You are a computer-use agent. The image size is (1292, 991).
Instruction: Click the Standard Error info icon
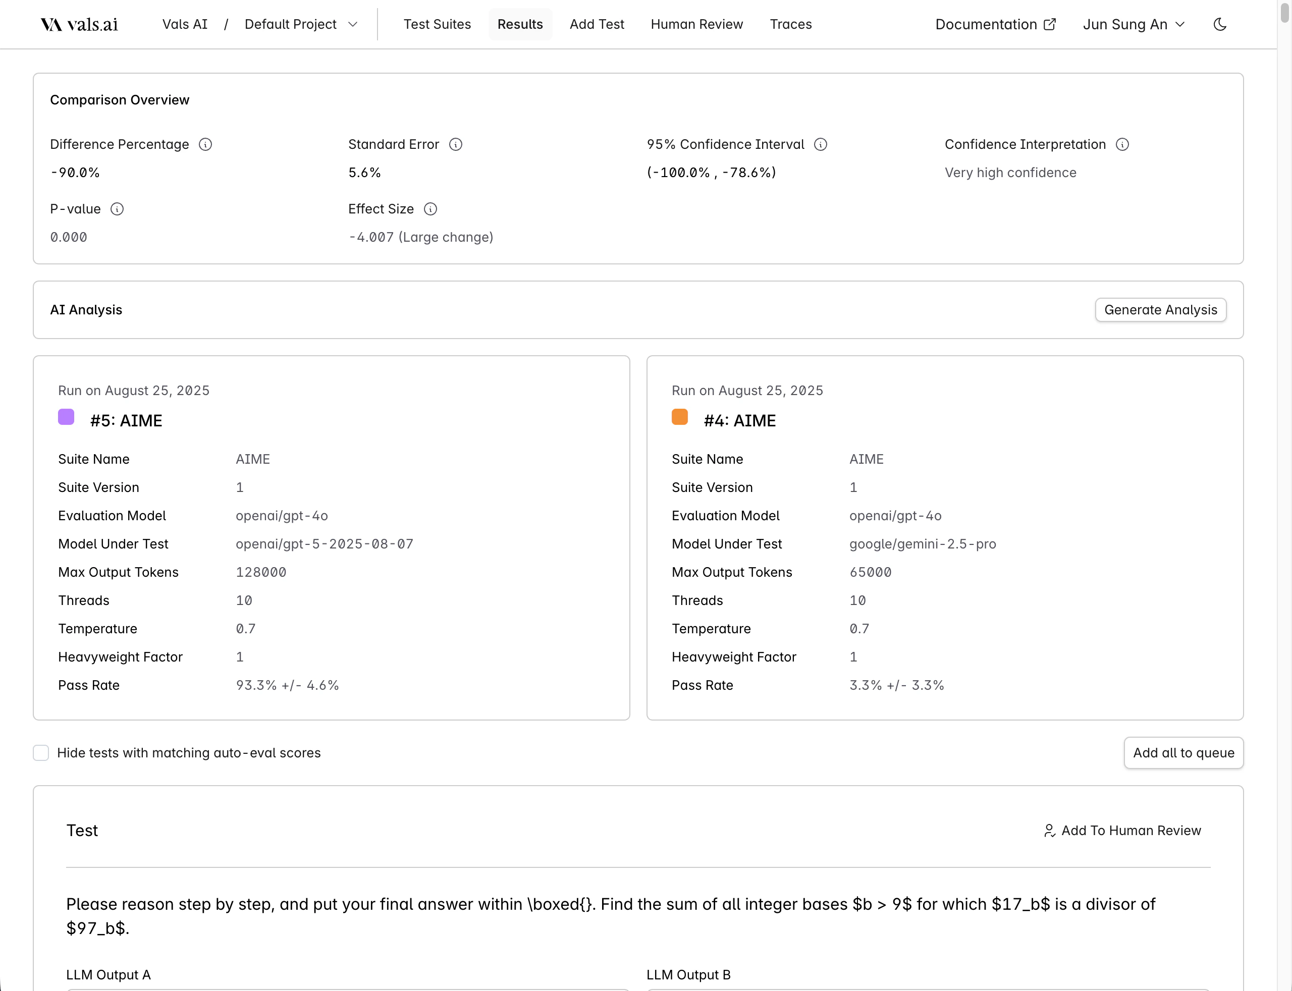pyautogui.click(x=455, y=144)
